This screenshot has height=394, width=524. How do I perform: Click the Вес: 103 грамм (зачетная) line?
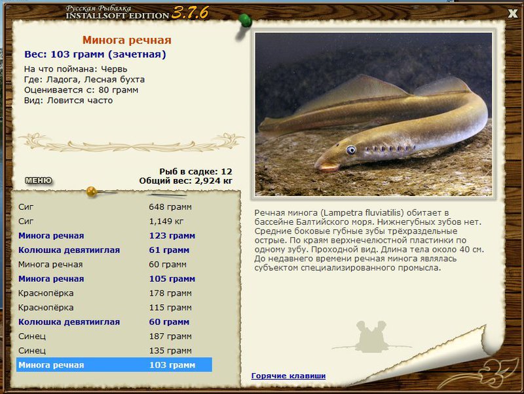click(x=95, y=54)
